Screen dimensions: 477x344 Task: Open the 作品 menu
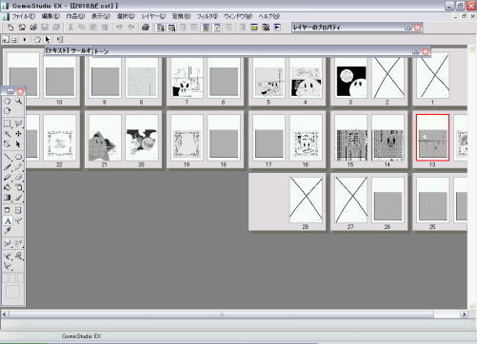coord(75,16)
